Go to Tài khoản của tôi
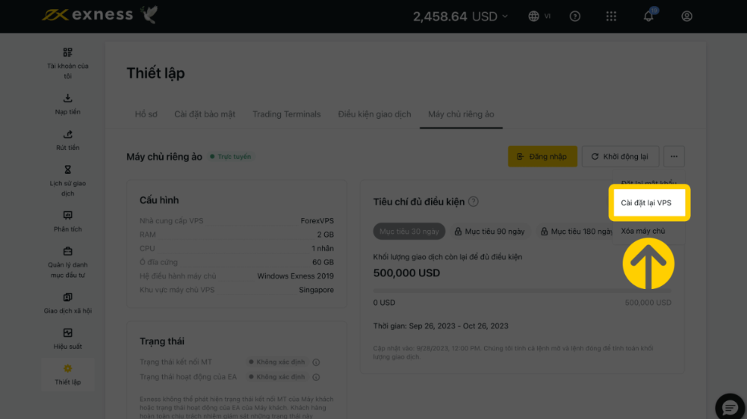The image size is (747, 419). 68,63
